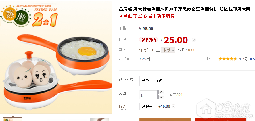Click the five-star rating icons

227,59
